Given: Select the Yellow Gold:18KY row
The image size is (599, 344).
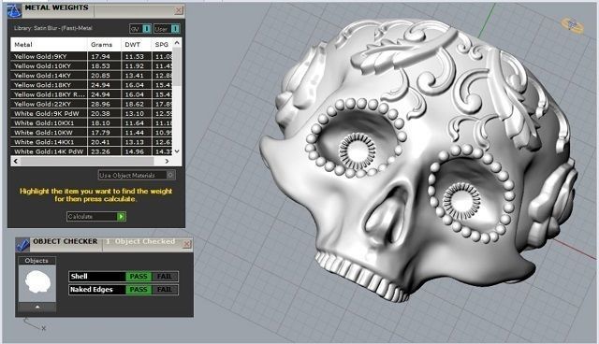Looking at the screenshot, I should [x=92, y=85].
